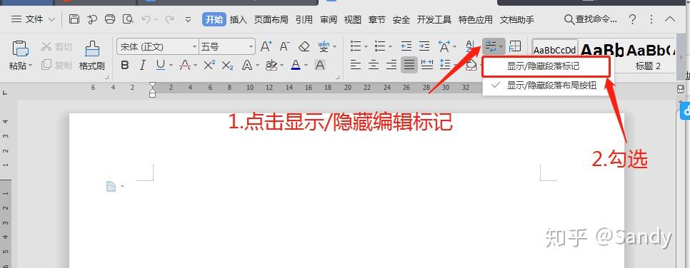Expand the bulleted list dropdown arrow
This screenshot has width=690, height=268.
pos(366,46)
